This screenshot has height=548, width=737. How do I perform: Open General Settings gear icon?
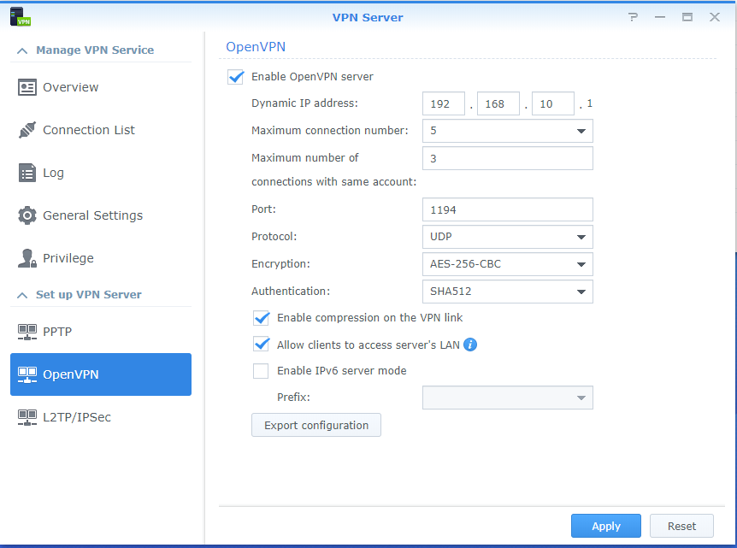[28, 215]
